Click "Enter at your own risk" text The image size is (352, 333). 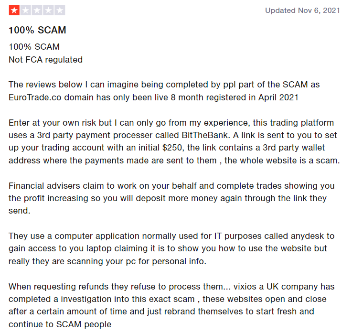(49, 123)
